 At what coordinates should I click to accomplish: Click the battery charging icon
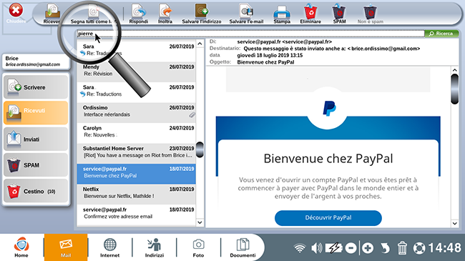point(333,248)
